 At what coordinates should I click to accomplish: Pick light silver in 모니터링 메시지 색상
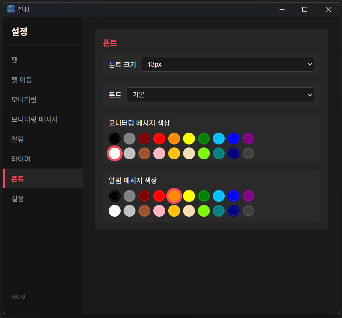[130, 153]
